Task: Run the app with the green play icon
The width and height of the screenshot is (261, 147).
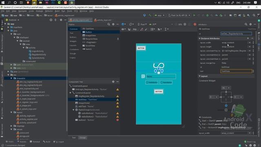Action: 194,15
